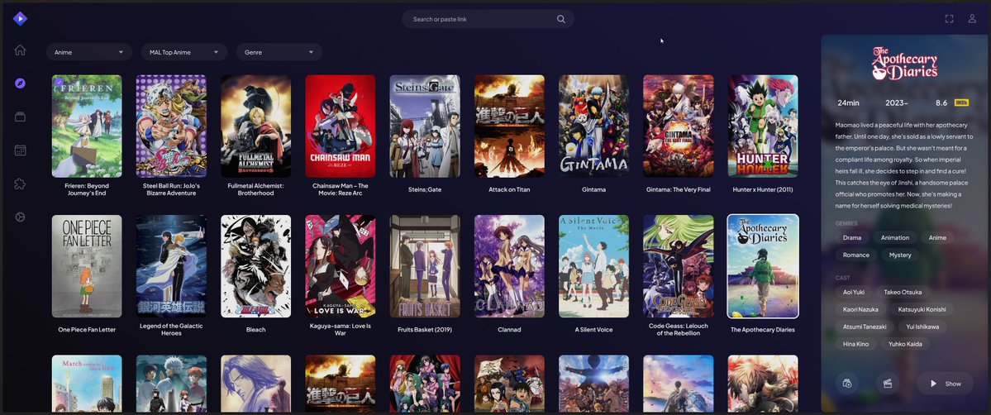This screenshot has height=415, width=991.
Task: Click the Apothecary Diaries logo in details panel
Action: (904, 64)
